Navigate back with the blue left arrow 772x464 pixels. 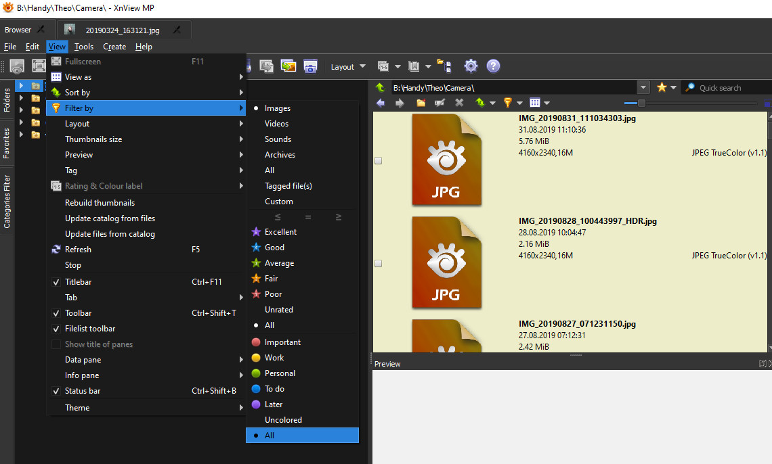point(381,103)
